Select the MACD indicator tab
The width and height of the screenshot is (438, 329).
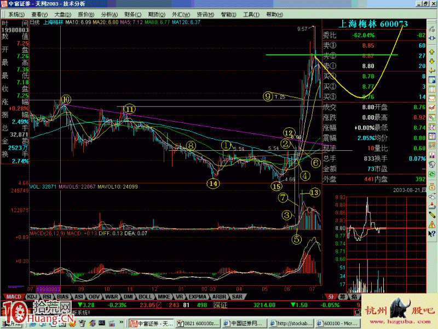(x=14, y=297)
